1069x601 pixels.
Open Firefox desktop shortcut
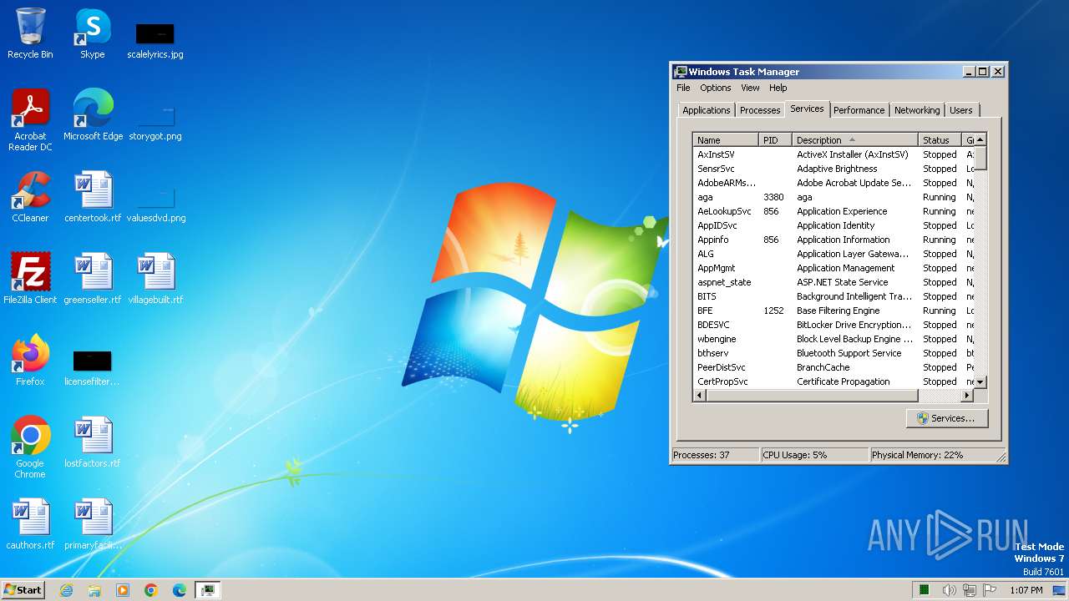point(30,361)
